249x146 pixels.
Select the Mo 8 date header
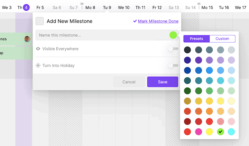(x=90, y=8)
